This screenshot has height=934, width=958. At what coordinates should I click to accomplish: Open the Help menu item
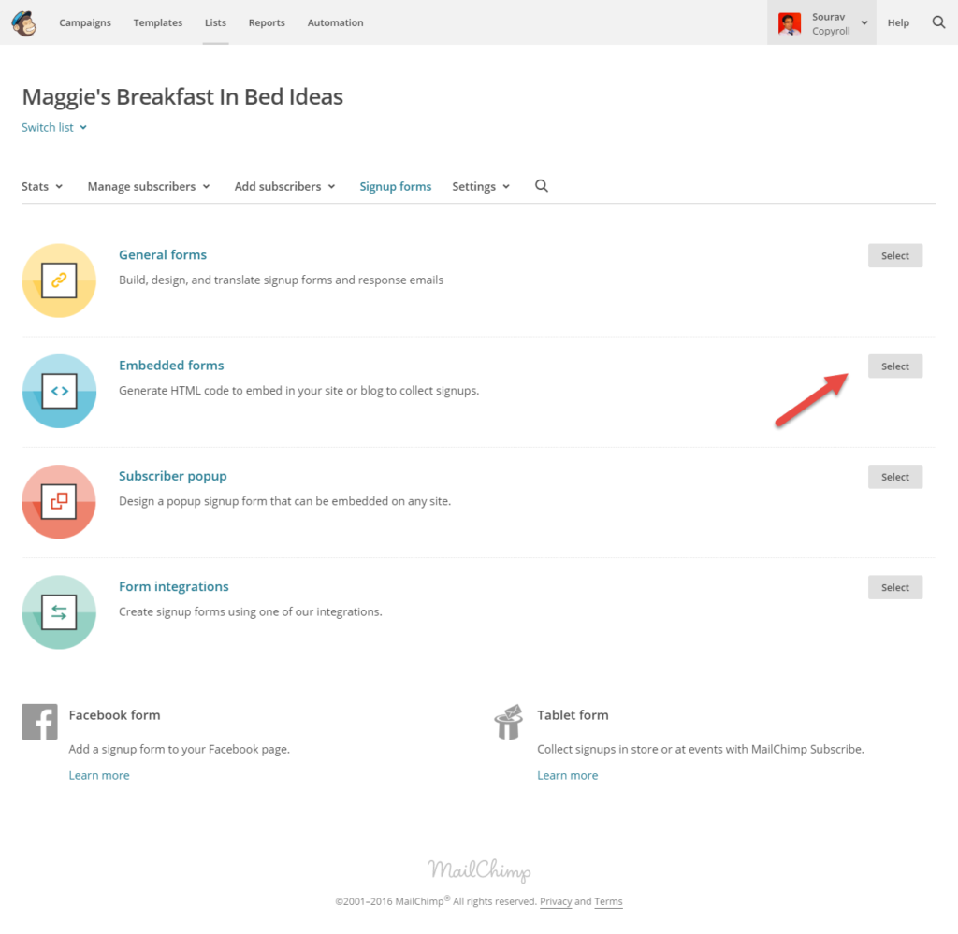898,22
